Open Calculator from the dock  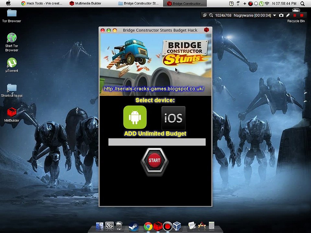coord(212,226)
